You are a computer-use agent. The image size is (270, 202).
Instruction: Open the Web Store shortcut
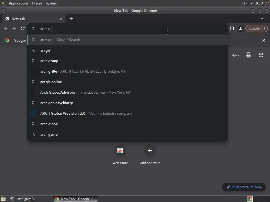120,155
